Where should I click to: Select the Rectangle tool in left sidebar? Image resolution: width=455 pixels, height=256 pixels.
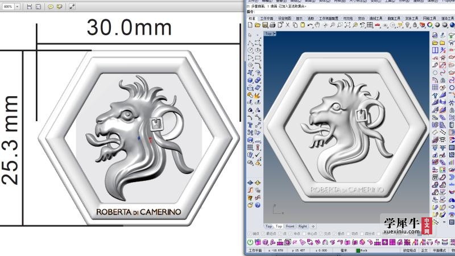(258, 58)
